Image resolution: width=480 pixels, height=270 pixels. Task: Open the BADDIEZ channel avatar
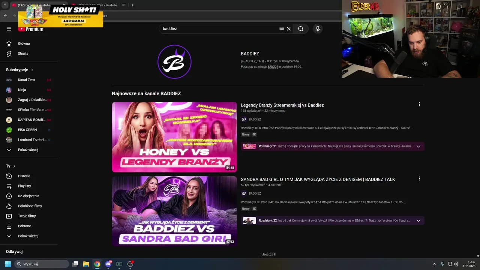coord(174,61)
